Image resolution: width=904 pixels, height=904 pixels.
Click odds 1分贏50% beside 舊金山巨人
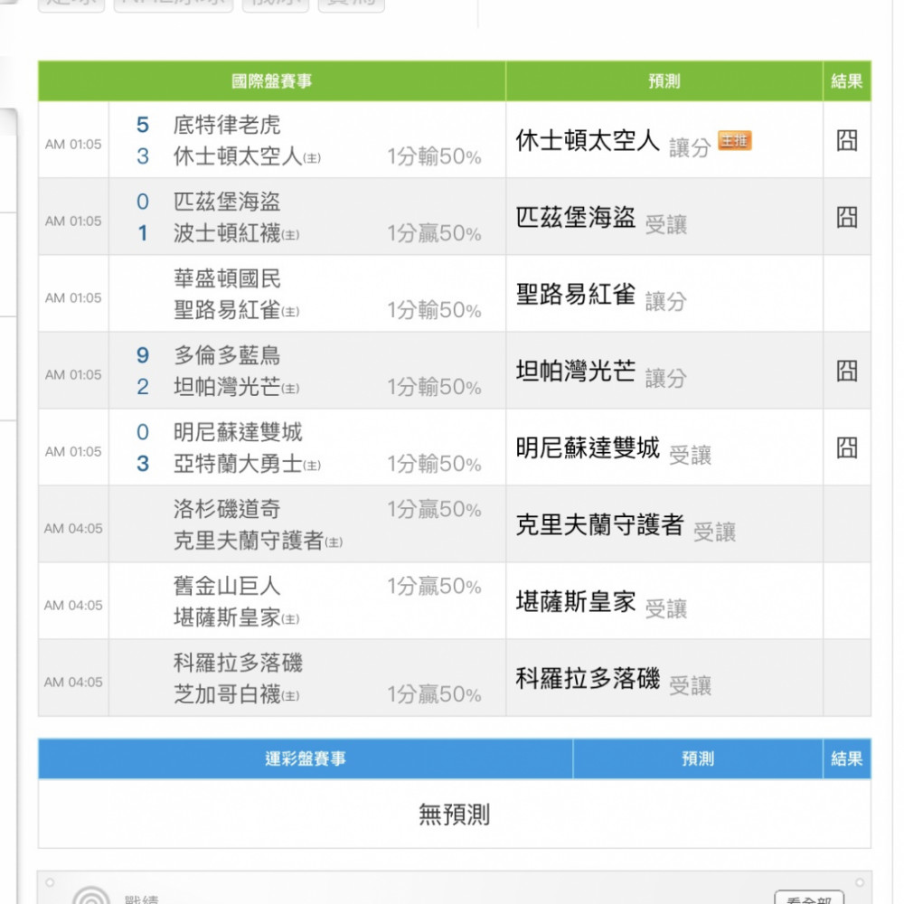pos(434,587)
